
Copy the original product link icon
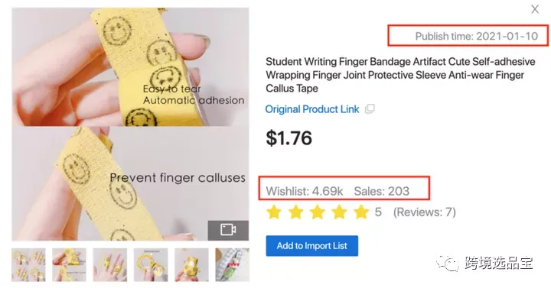(370, 109)
